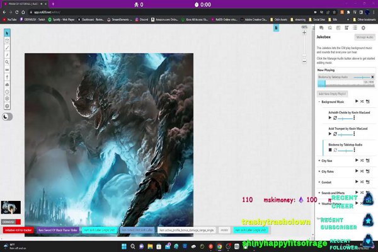Viewport: 378px width, 252px height.
Task: Open the Art Library tab in sidebar
Action: [329, 28]
